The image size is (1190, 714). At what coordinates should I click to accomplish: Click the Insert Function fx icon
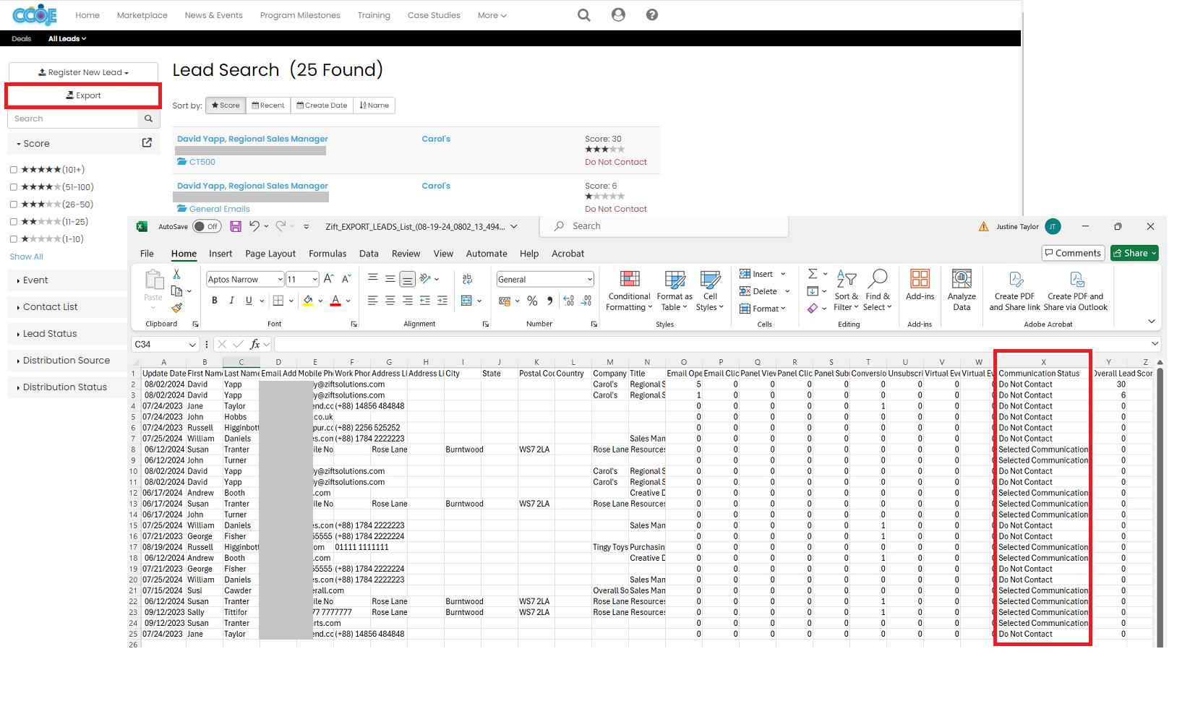(255, 345)
